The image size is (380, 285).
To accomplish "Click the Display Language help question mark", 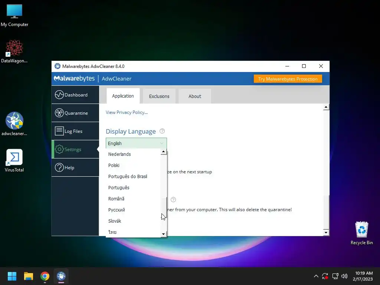I will [162, 131].
